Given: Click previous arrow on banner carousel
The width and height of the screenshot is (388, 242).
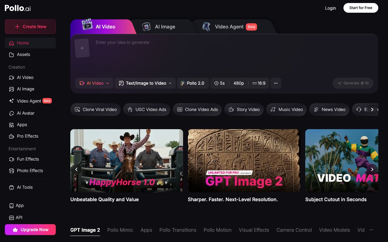Looking at the screenshot, I should 76,169.
